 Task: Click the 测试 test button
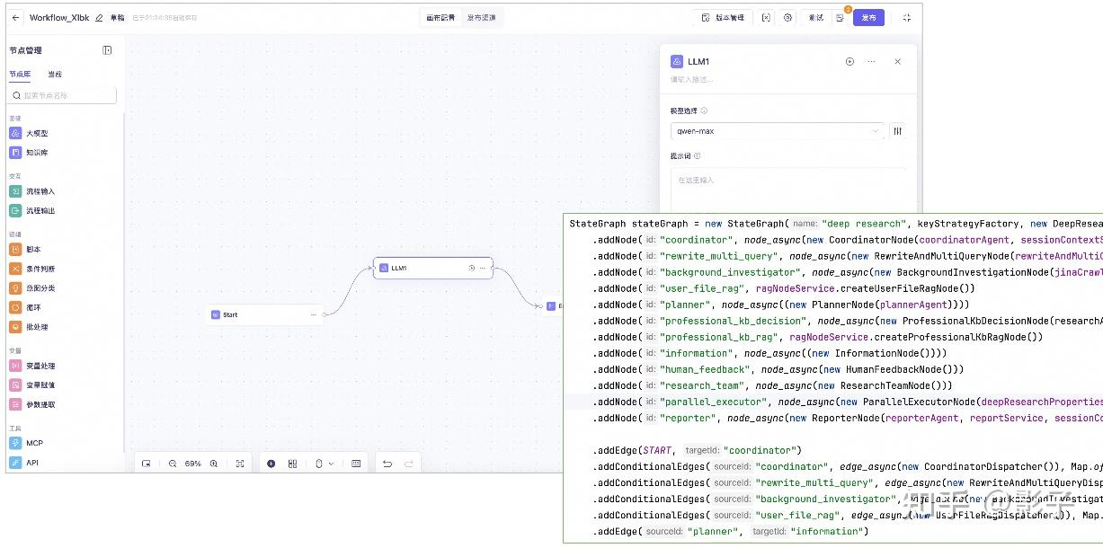815,18
